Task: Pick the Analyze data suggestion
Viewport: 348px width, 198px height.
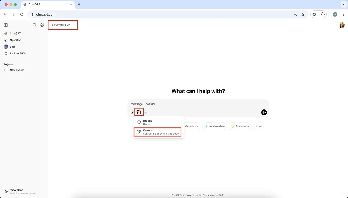Action: (215, 126)
